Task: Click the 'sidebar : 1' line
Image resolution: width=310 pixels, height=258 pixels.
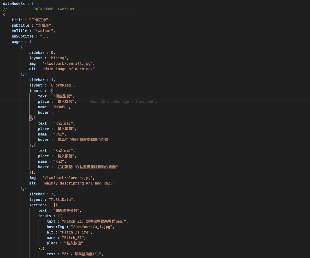Action: [42, 80]
